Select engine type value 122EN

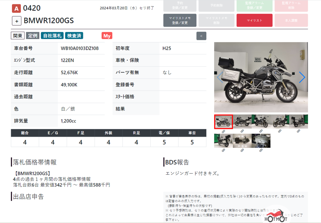67,60
